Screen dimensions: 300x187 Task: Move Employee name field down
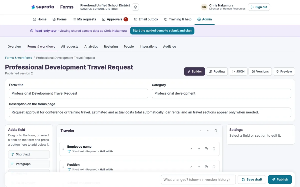tap(199, 149)
